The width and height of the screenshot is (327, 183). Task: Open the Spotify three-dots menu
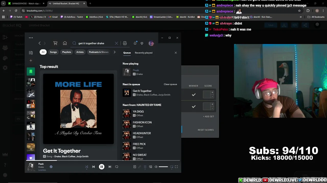point(31,38)
